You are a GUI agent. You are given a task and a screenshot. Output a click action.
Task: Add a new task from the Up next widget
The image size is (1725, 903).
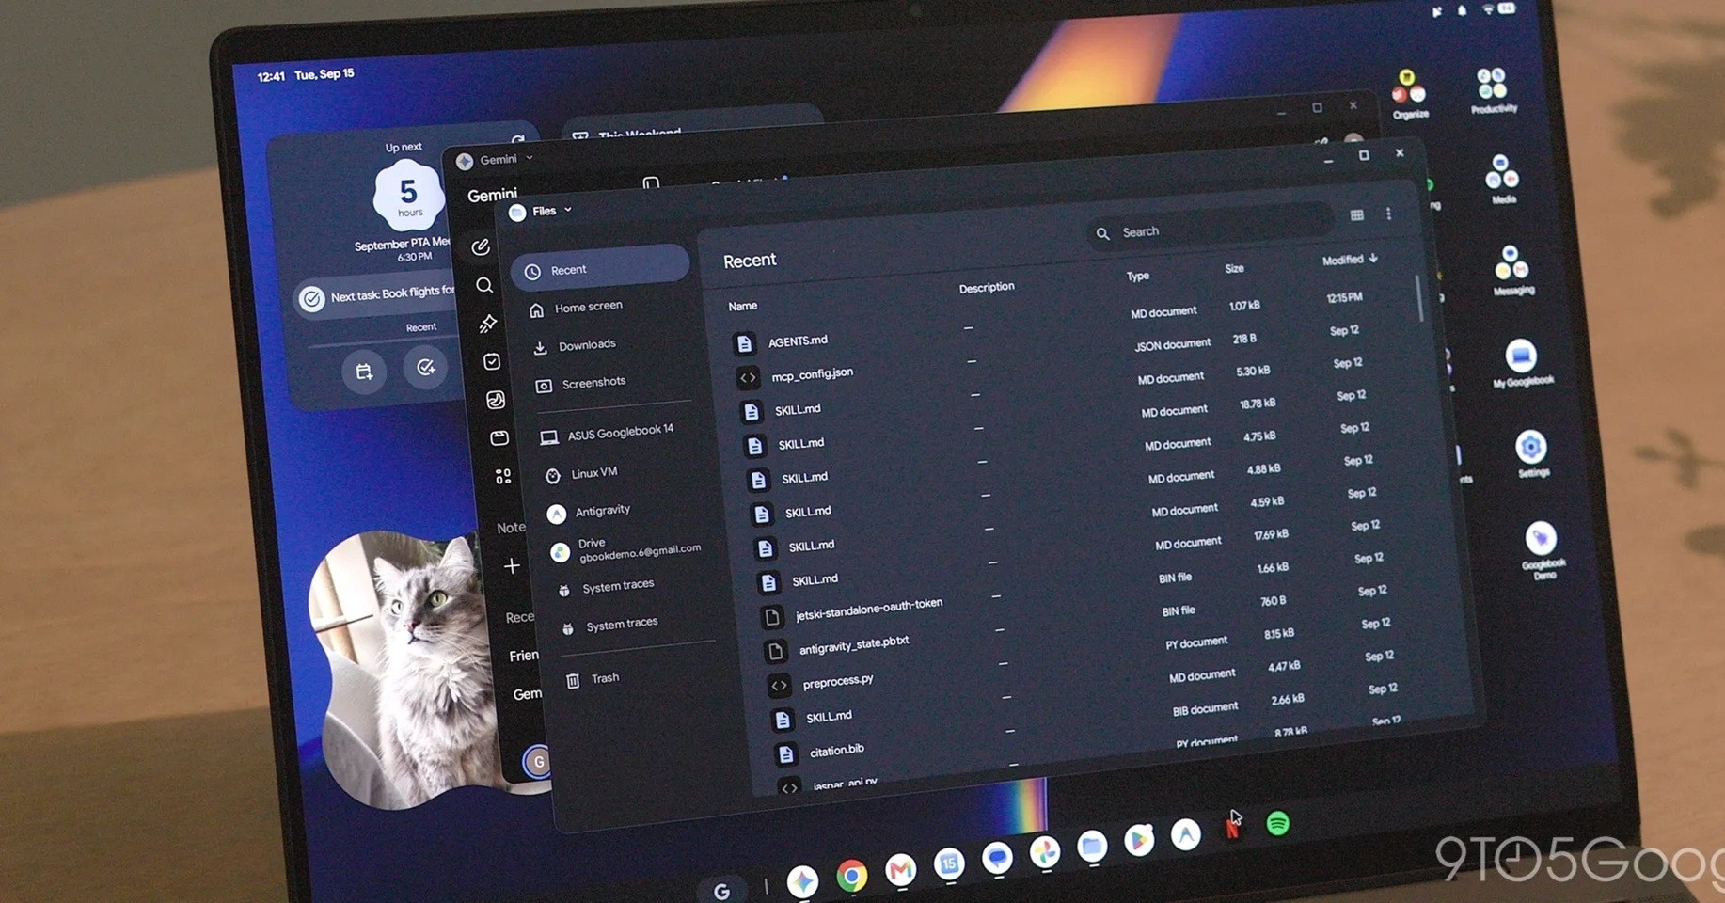coord(426,367)
